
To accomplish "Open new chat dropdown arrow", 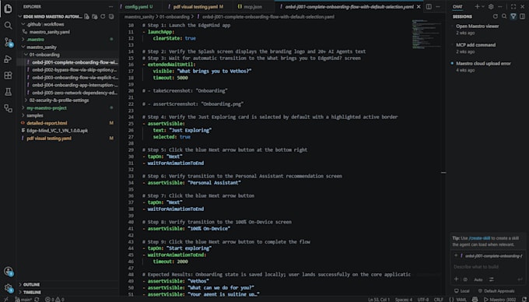I will (x=483, y=7).
